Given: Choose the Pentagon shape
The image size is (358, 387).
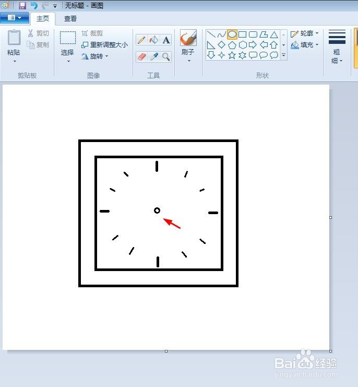Looking at the screenshot, I should tap(232, 45).
